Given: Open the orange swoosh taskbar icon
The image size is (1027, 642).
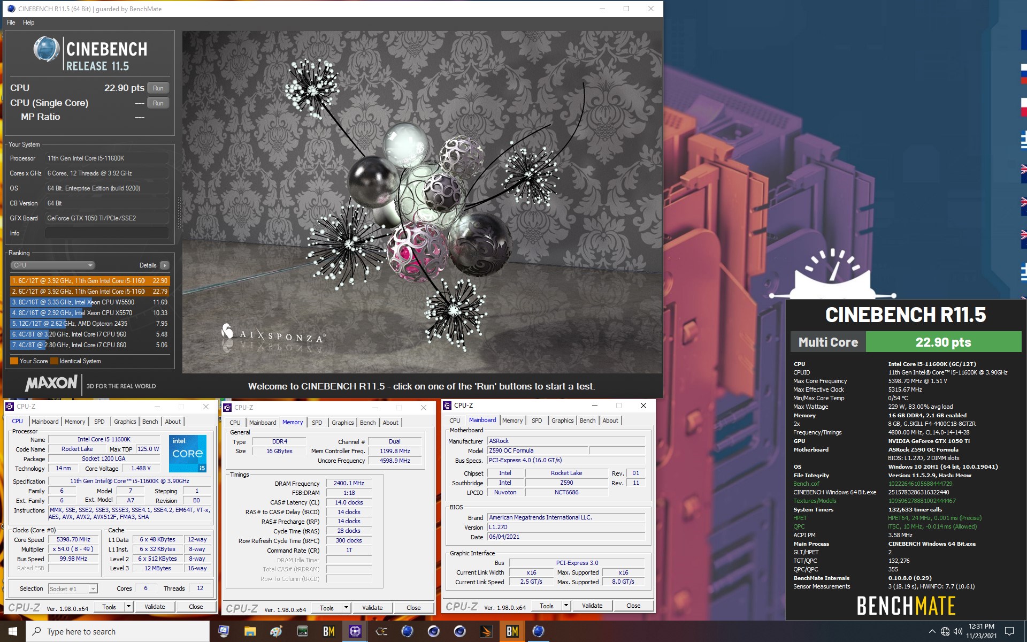Looking at the screenshot, I should [486, 631].
